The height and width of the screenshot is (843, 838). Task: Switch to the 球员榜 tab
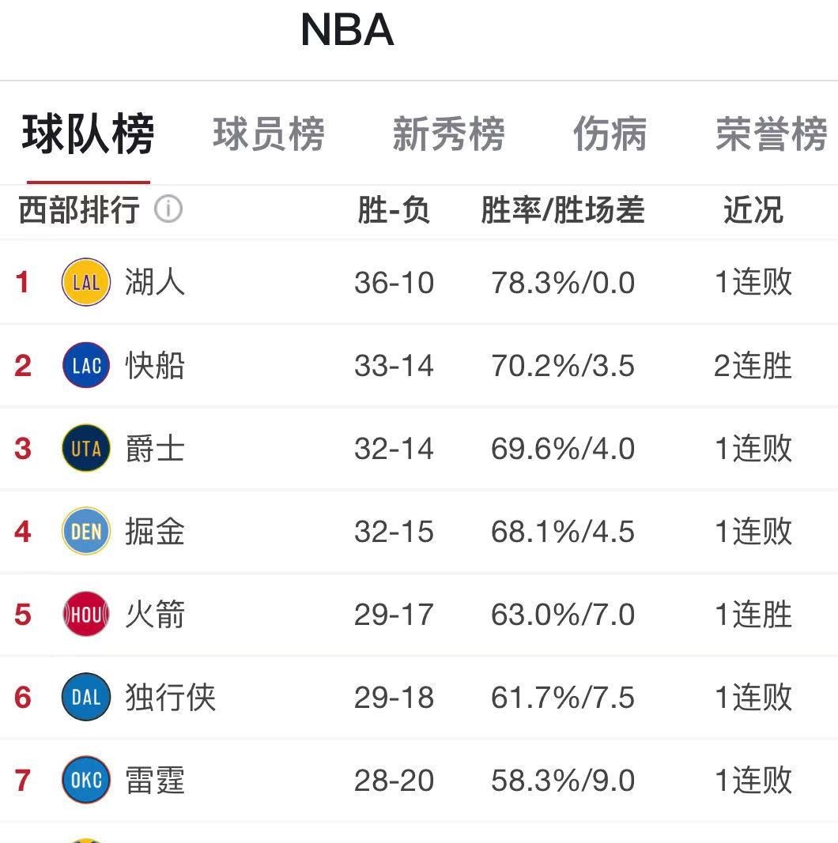(x=269, y=134)
